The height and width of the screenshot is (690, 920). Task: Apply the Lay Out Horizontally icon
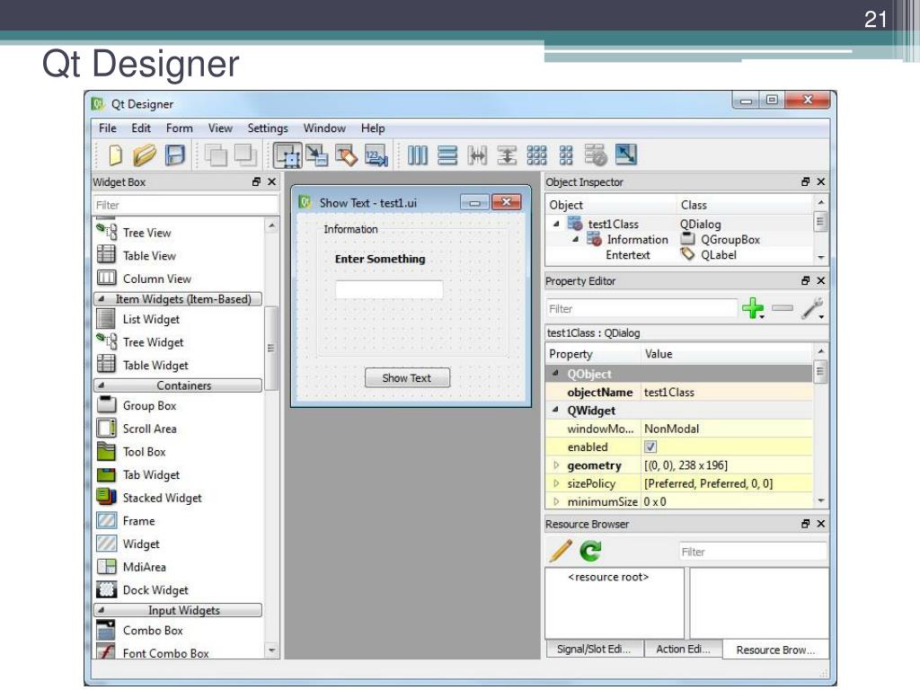[x=417, y=155]
